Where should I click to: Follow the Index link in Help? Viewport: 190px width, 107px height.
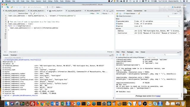158,96
